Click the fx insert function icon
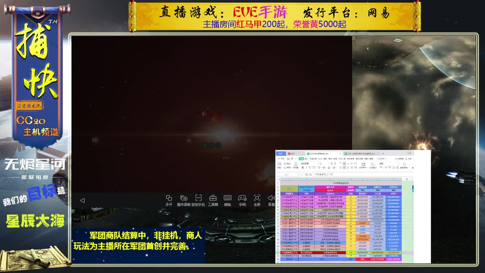This screenshot has height=273, width=485. coord(311,174)
